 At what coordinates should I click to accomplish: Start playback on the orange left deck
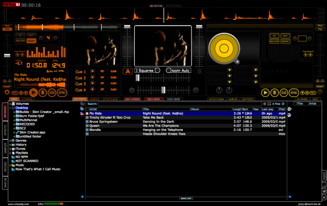[34, 92]
